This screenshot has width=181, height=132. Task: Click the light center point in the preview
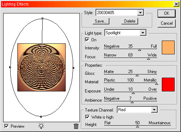pos(42,67)
